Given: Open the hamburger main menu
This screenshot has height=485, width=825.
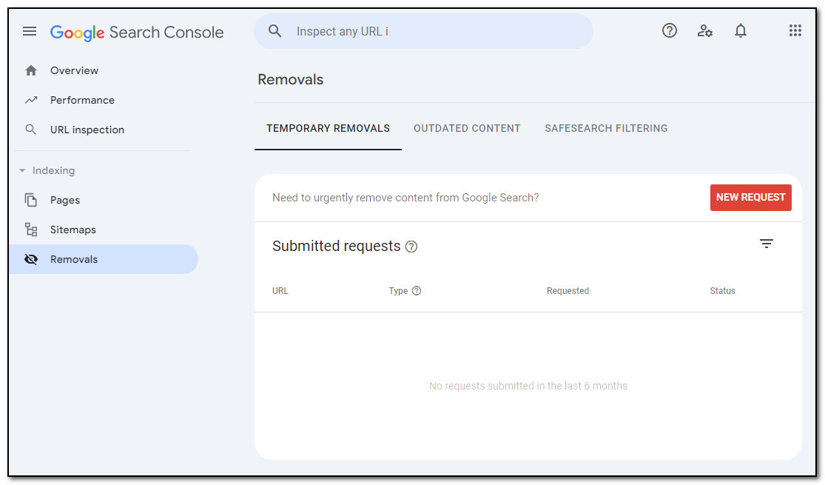Looking at the screenshot, I should [x=30, y=31].
